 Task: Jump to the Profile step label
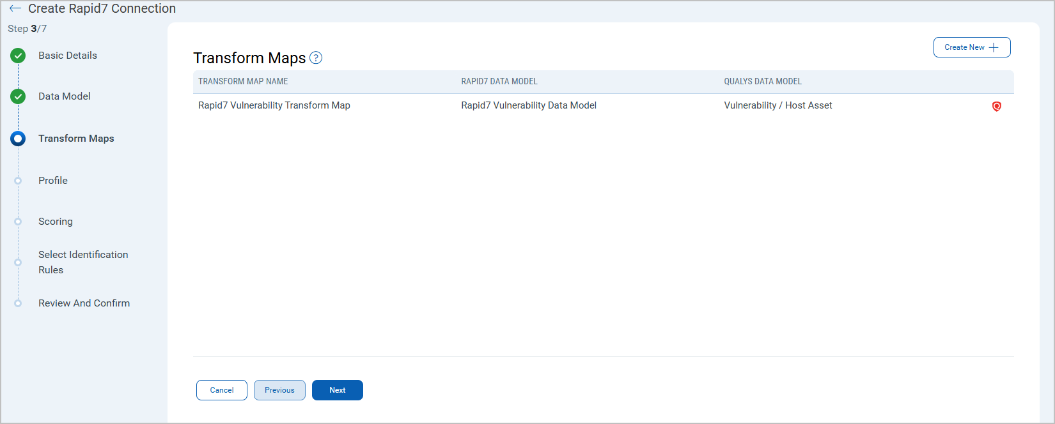tap(52, 181)
